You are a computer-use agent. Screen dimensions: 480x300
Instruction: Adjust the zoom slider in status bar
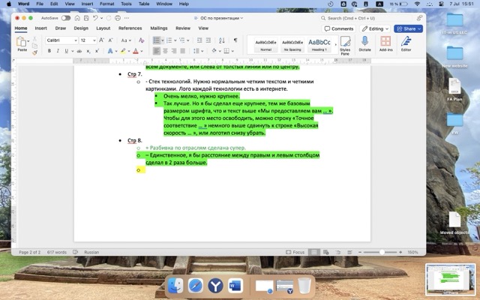tap(382, 252)
